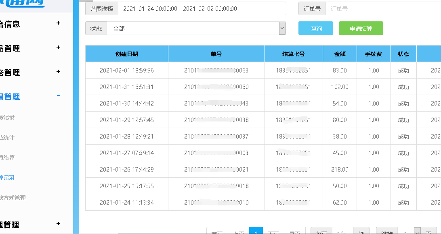Select the highlighted 算记录 sidebar item
This screenshot has width=441, height=234.
click(7, 178)
